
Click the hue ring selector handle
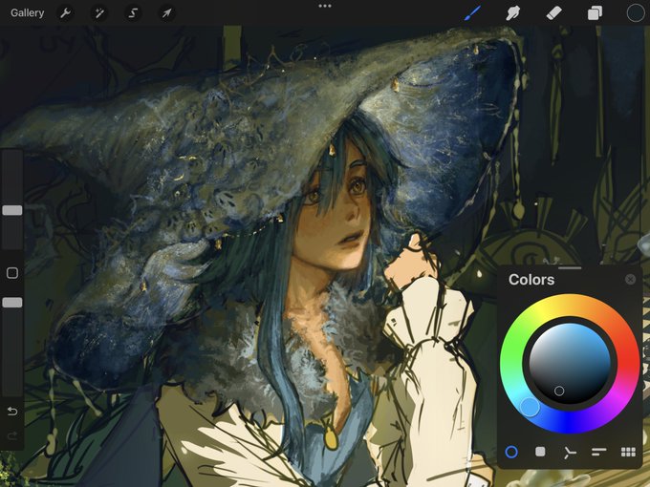(530, 407)
